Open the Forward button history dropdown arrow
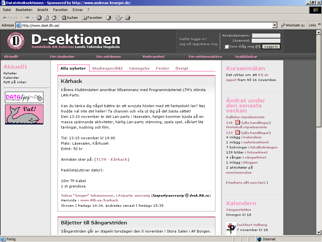The width and height of the screenshot is (322, 242). (33, 18)
